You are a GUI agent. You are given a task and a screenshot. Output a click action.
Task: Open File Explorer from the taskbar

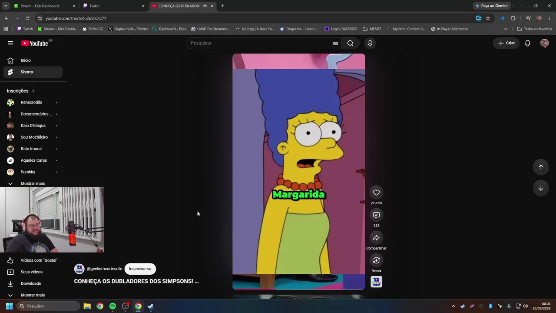click(x=87, y=306)
